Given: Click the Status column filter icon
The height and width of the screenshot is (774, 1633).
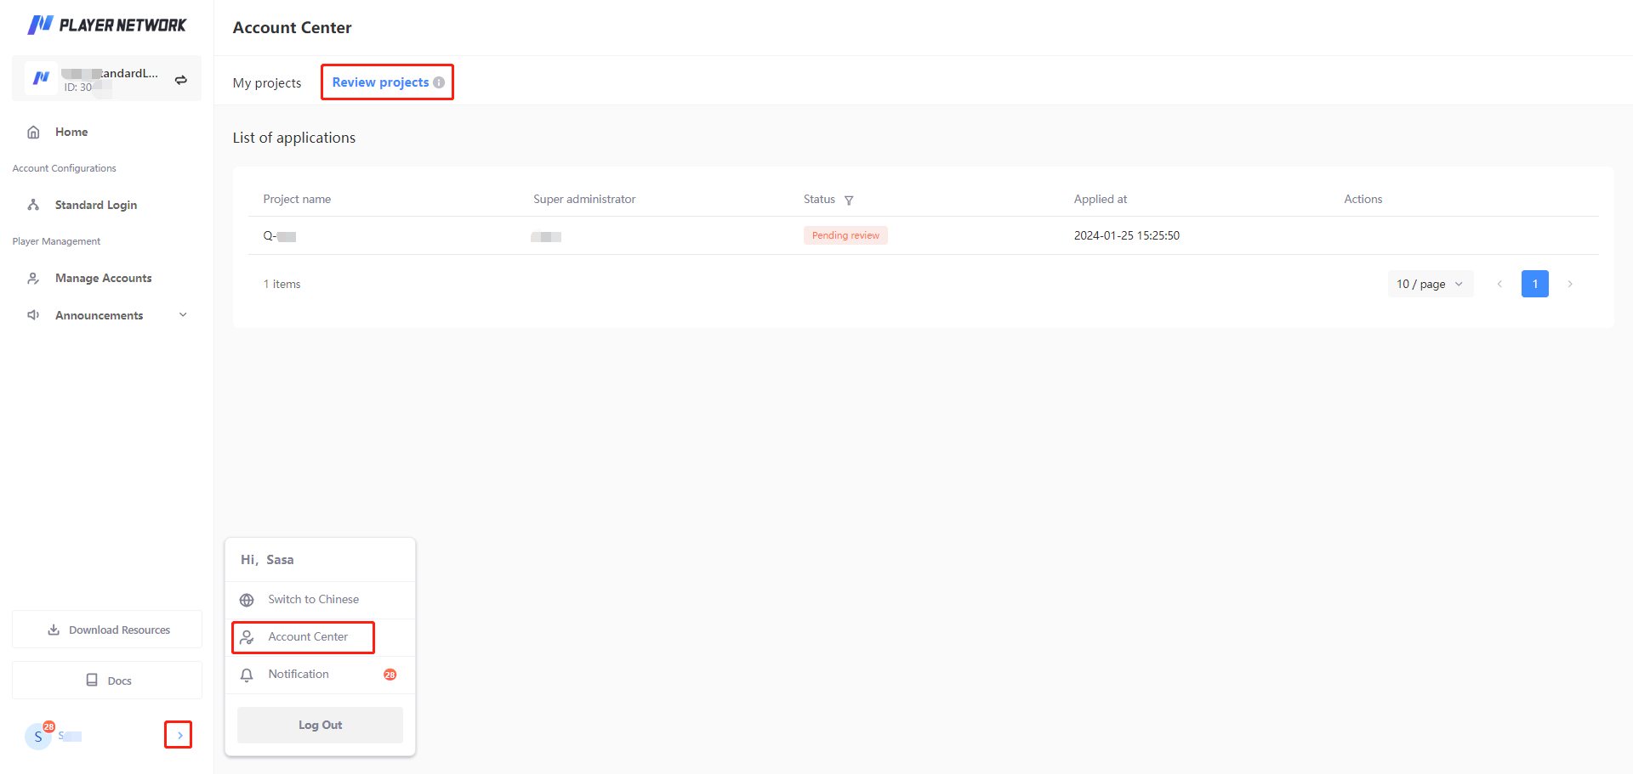Looking at the screenshot, I should point(849,201).
